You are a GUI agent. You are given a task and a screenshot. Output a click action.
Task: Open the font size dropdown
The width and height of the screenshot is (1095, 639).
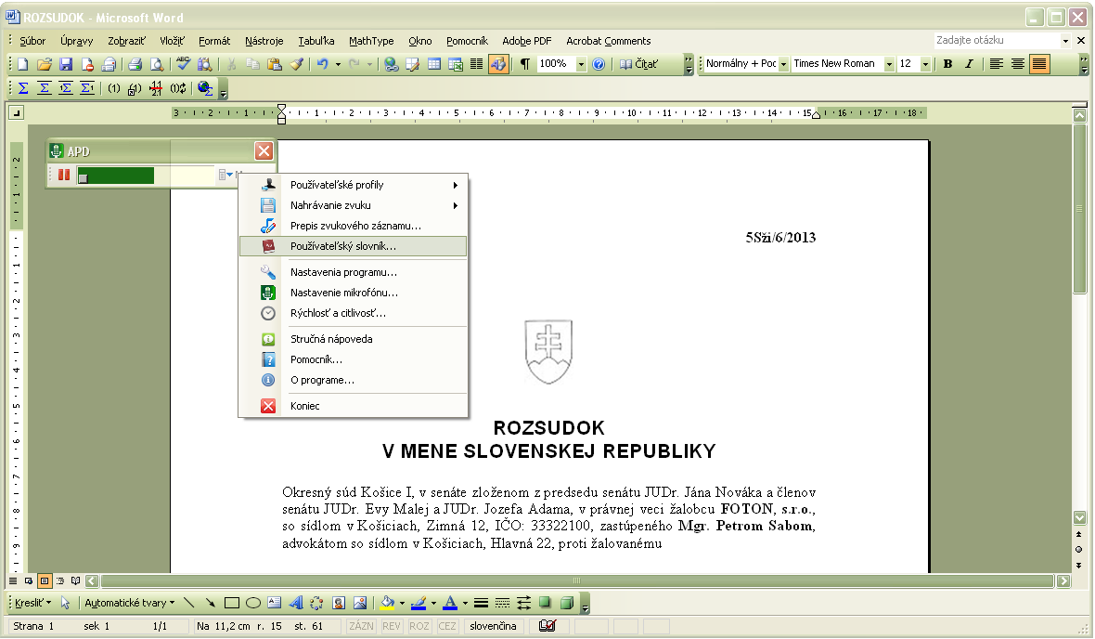925,64
